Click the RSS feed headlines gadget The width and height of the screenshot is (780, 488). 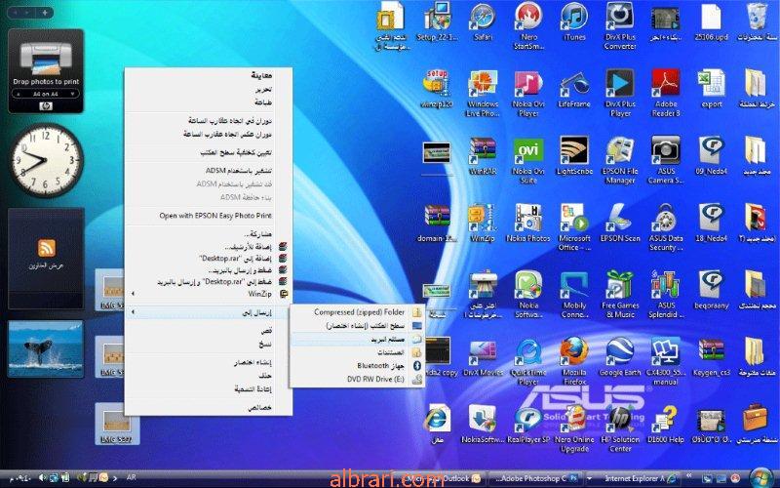tap(46, 258)
